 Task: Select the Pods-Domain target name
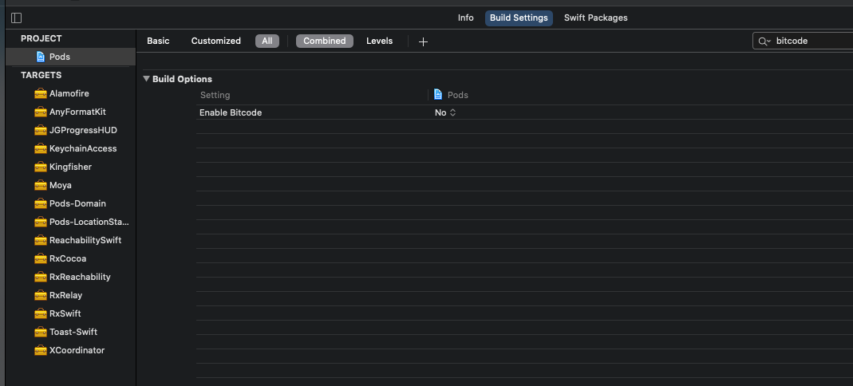click(x=77, y=204)
